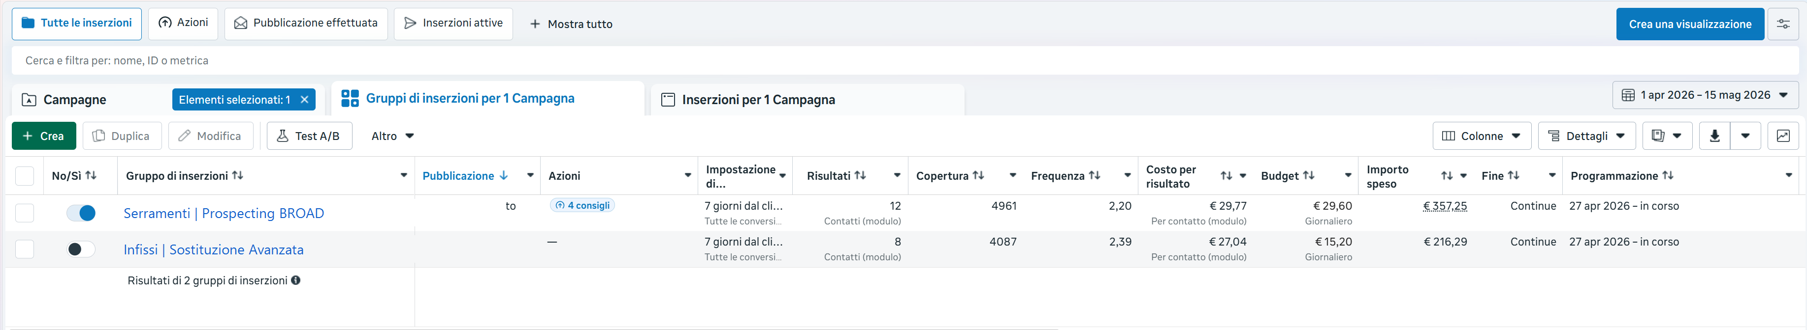
Task: Check the select-all header checkbox
Action: coord(25,175)
